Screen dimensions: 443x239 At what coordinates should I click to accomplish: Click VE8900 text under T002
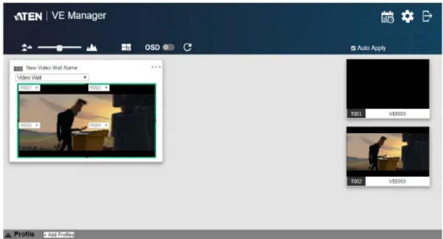click(x=397, y=181)
